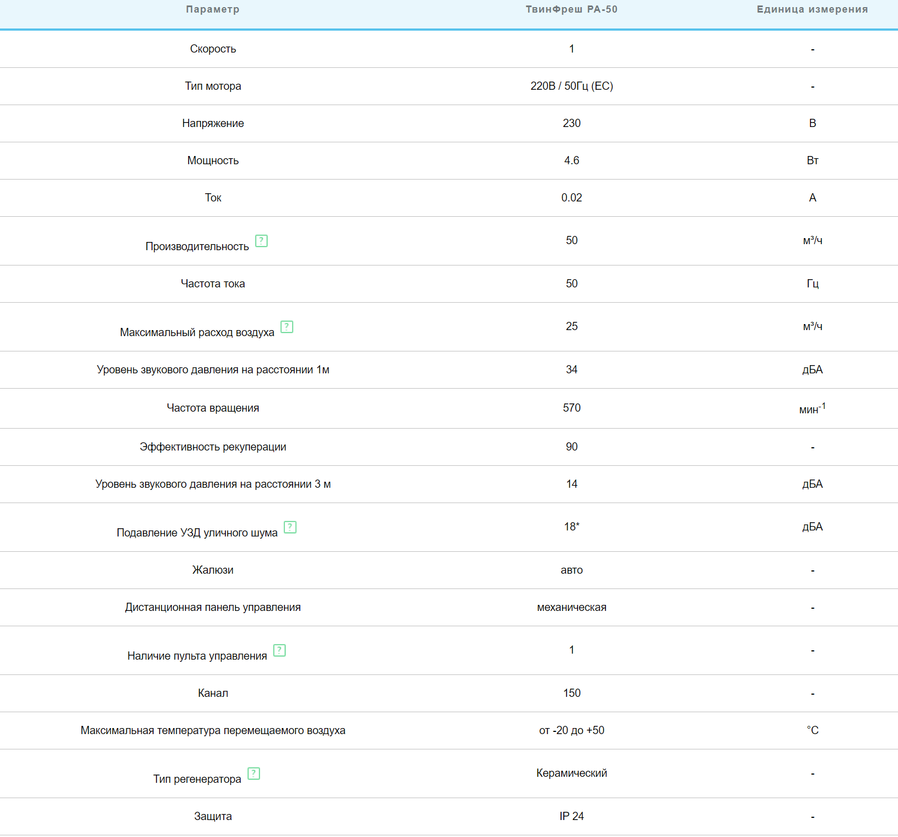898x837 pixels.
Task: Select the Тип регенератора label text
Action: tap(197, 779)
